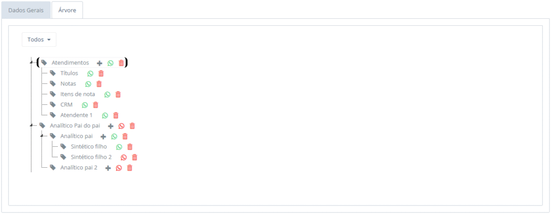Viewport: 551px width, 214px height.
Task: Switch to the Dados Gerais tab
Action: (26, 10)
